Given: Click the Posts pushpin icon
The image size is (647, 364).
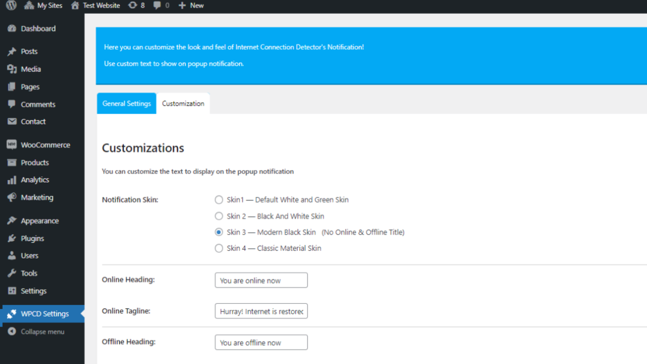Looking at the screenshot, I should [x=12, y=52].
